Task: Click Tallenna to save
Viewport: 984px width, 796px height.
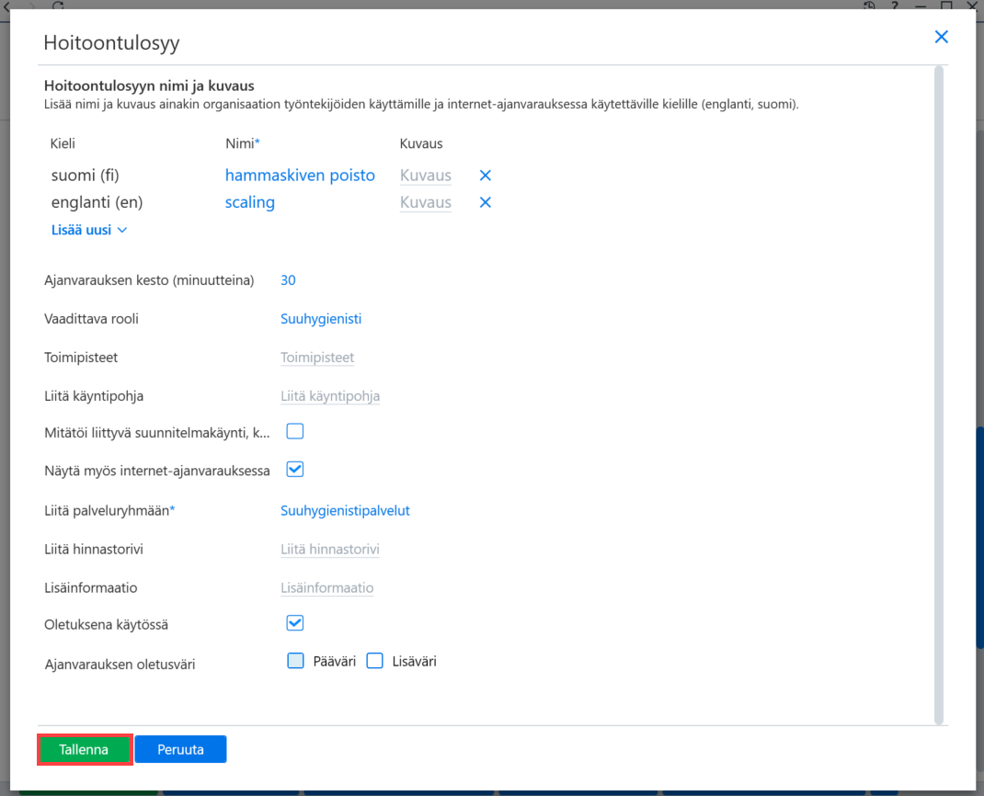Action: [84, 750]
